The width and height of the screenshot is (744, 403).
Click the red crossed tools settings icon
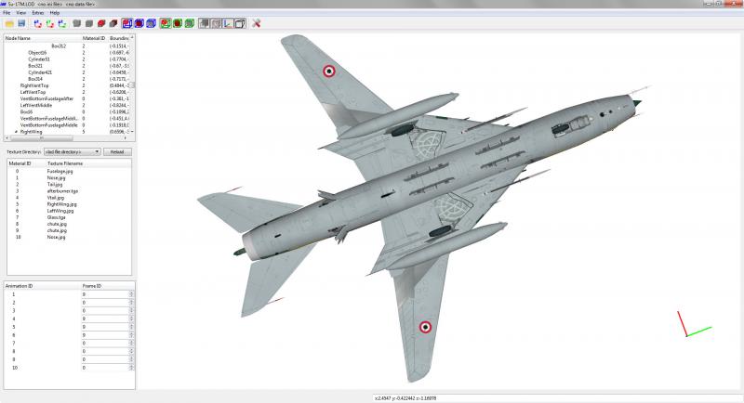tap(257, 23)
